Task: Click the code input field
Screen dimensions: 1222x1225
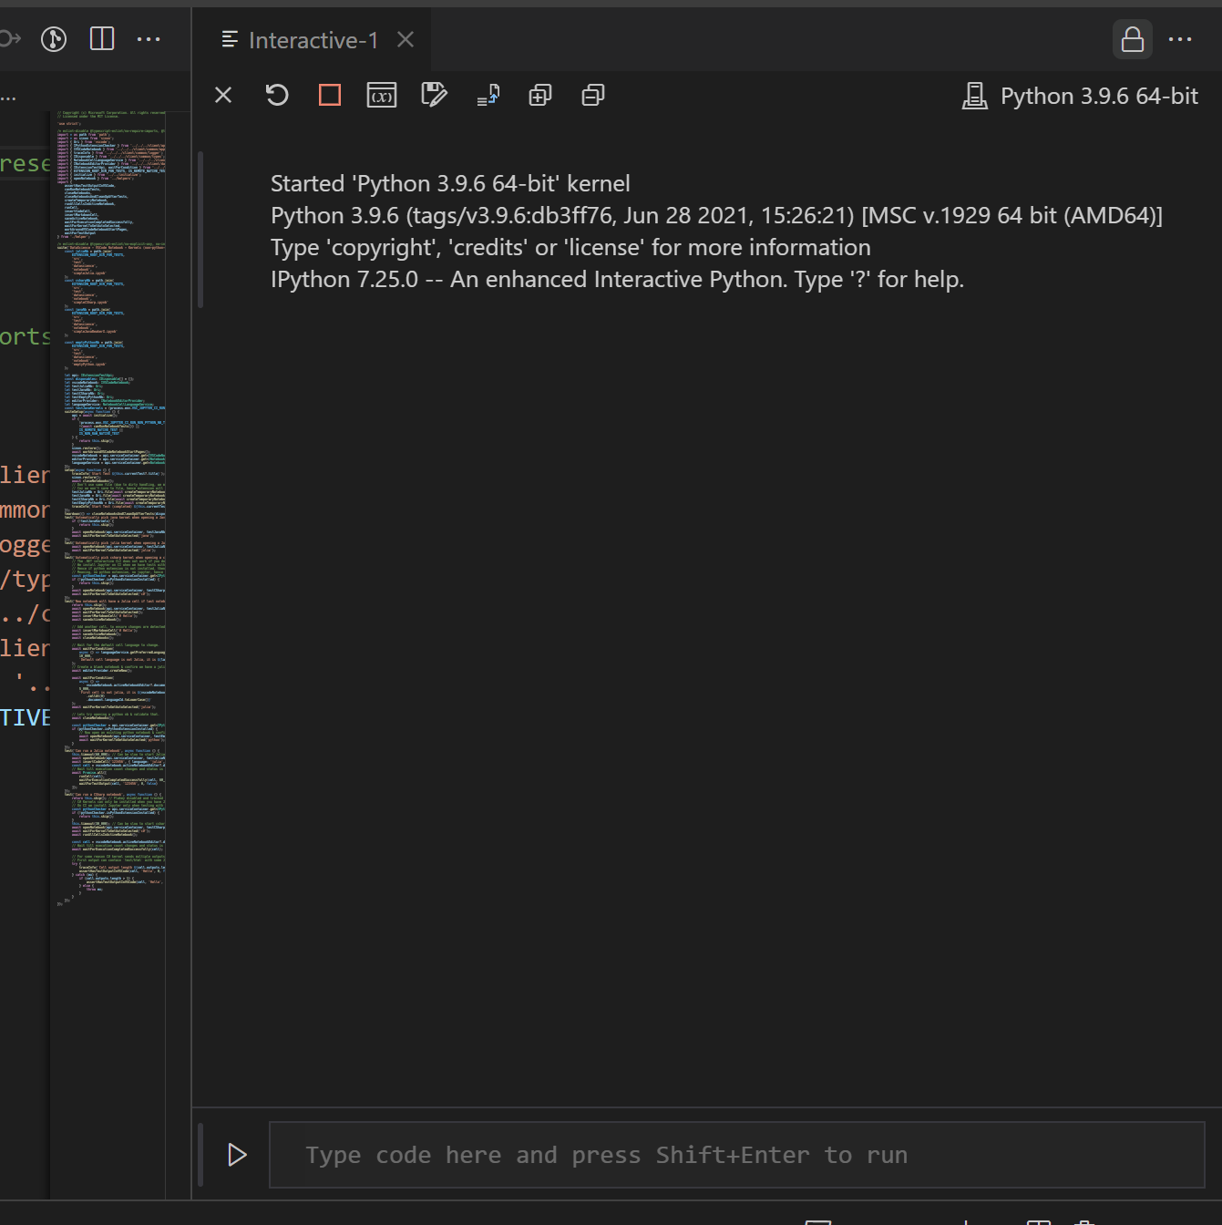Action: [x=736, y=1155]
